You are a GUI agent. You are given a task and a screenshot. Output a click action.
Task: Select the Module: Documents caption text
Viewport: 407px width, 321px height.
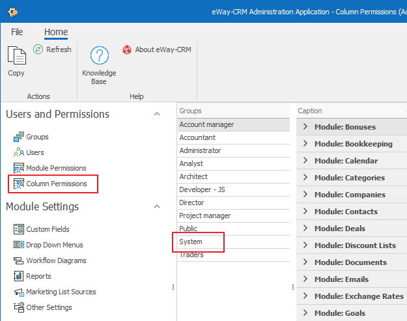(351, 262)
